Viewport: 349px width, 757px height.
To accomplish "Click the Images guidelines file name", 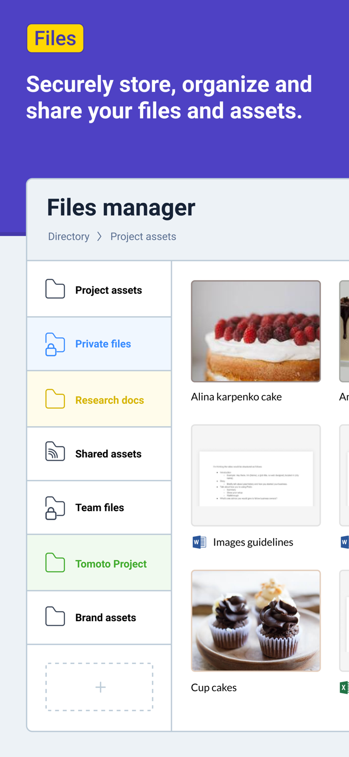I will (x=253, y=542).
